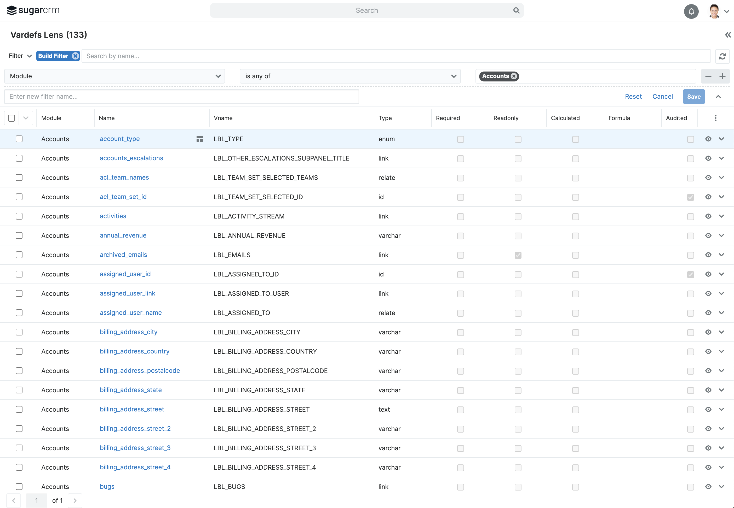The image size is (734, 508).
Task: Toggle the Readonly checkbox for archived_emails
Action: tap(518, 255)
